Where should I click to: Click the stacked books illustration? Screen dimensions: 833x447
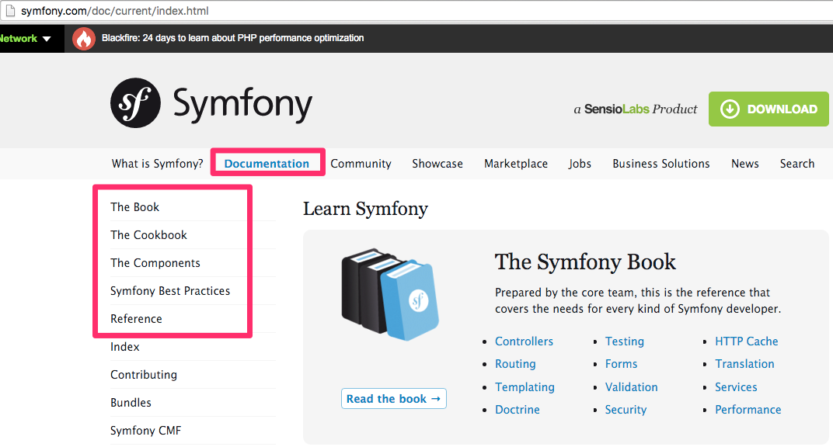[389, 294]
